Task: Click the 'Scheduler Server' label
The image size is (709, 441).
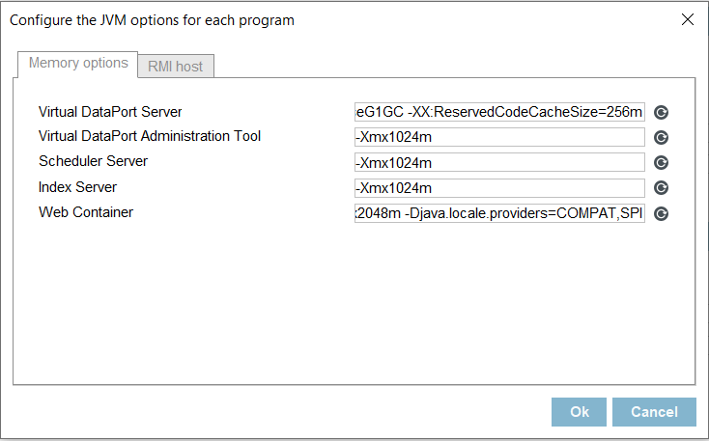Action: (93, 161)
